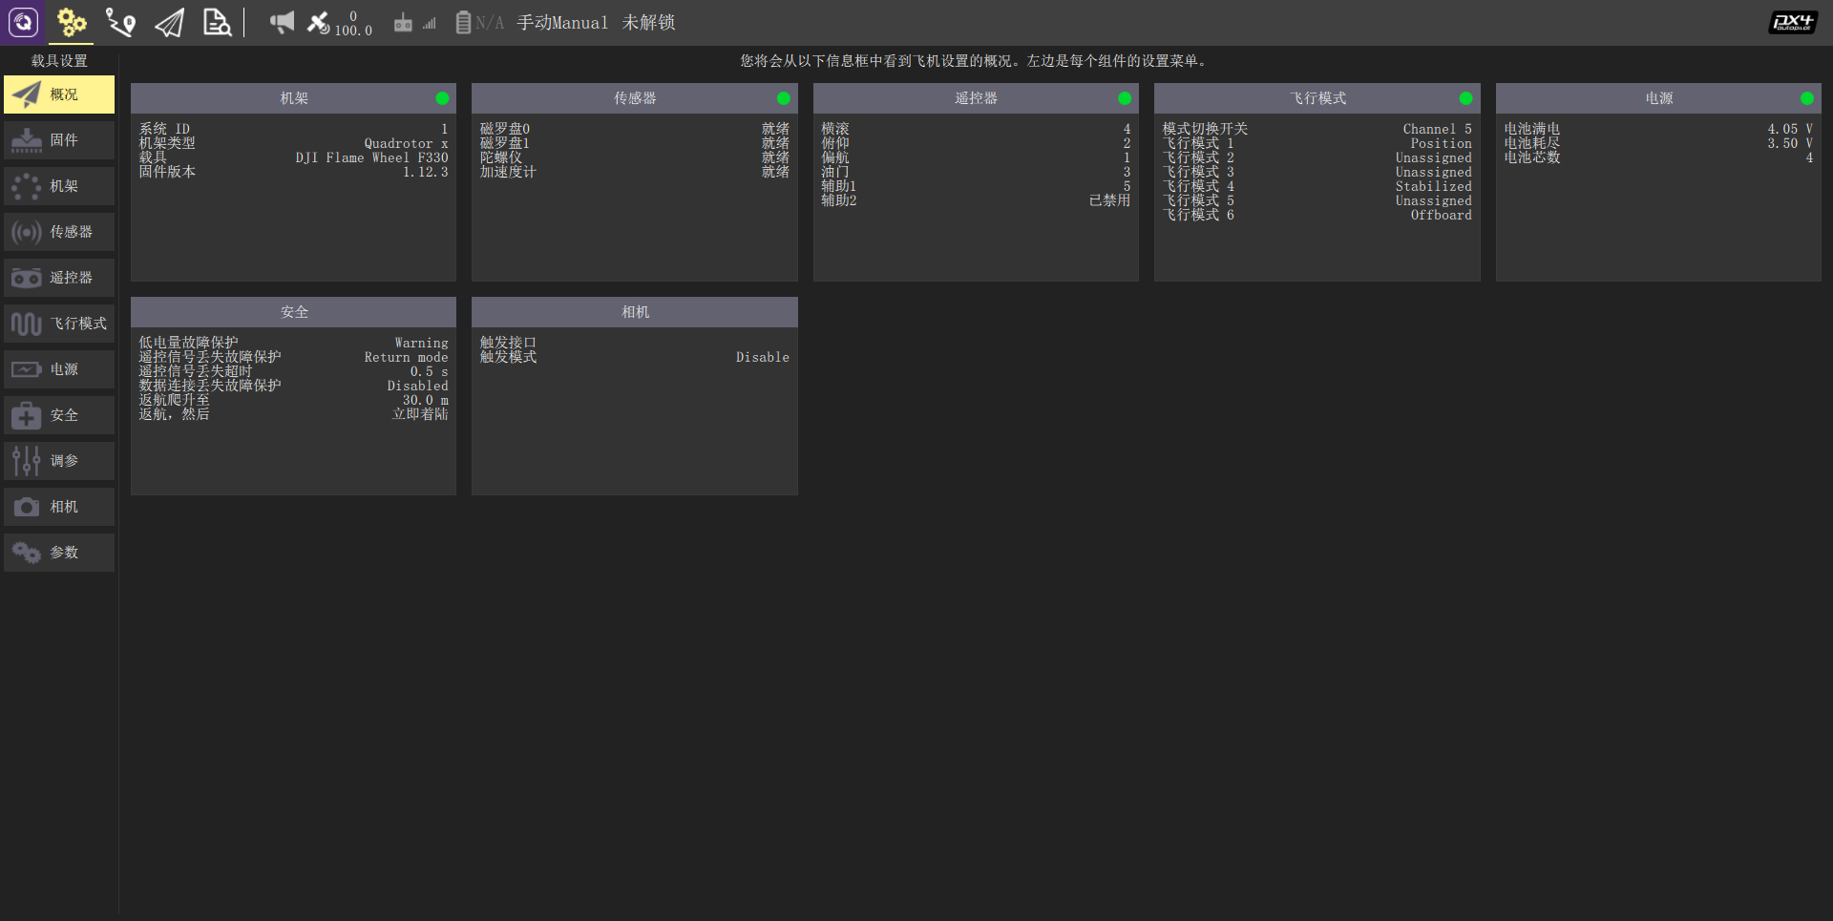Viewport: 1833px width, 921px height.
Task: Click the 磁罗盘0 compass row label
Action: click(x=504, y=129)
